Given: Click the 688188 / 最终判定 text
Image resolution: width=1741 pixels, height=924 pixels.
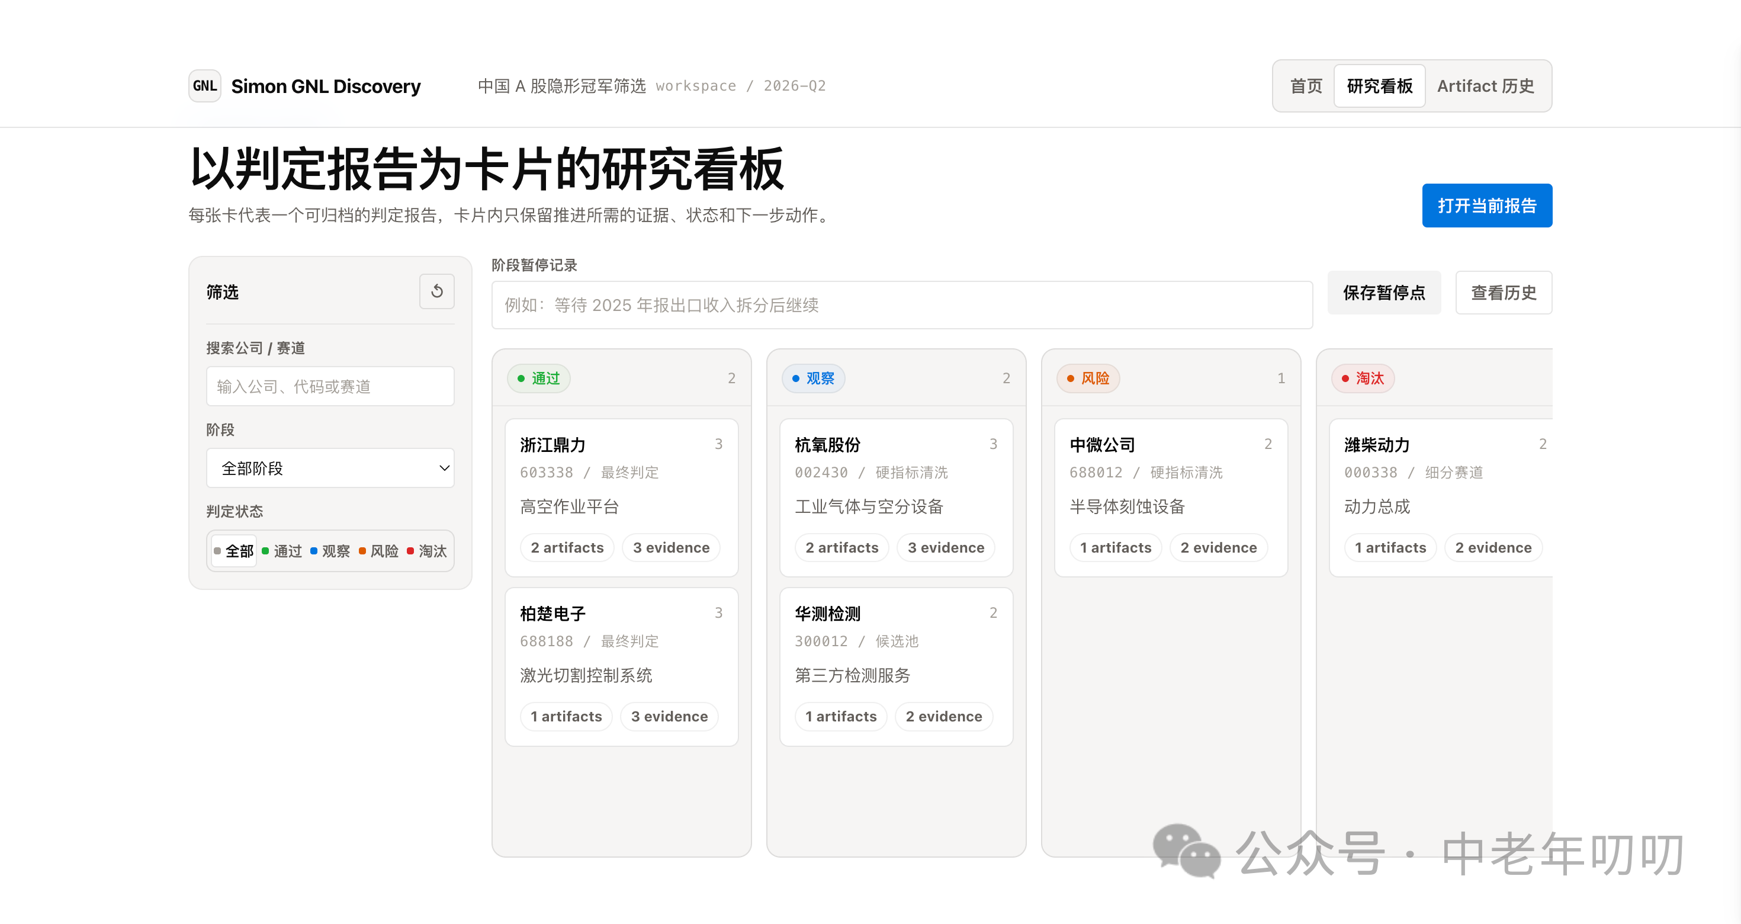Looking at the screenshot, I should point(589,641).
